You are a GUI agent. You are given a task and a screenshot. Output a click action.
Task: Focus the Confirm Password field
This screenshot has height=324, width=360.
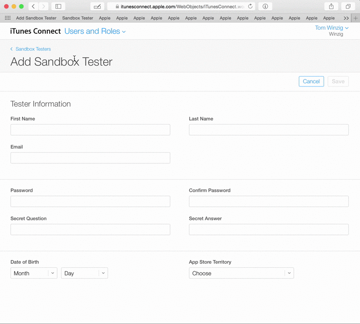coord(269,202)
